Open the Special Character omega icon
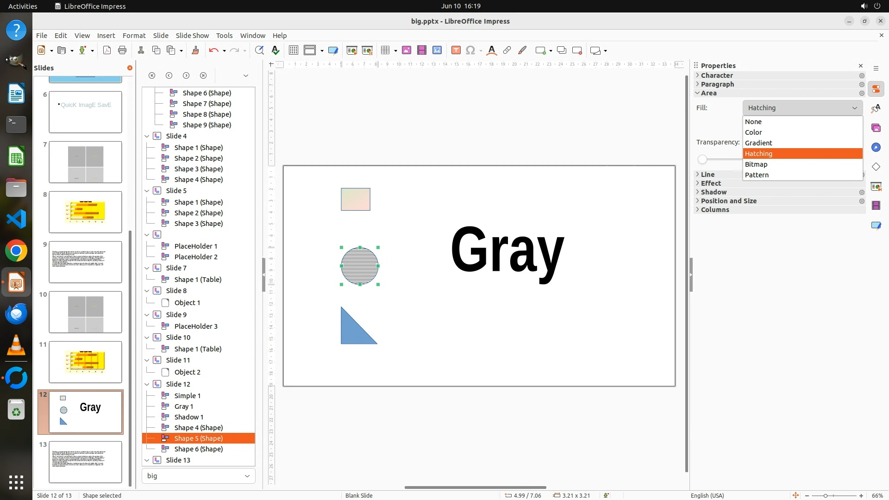 (470, 50)
